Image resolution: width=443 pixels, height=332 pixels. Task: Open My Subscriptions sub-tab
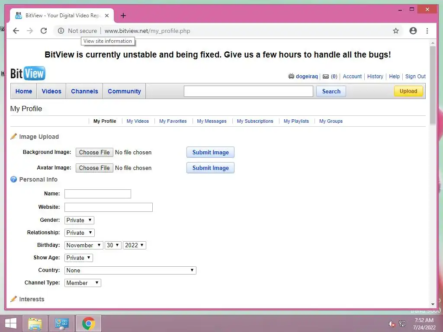[255, 121]
